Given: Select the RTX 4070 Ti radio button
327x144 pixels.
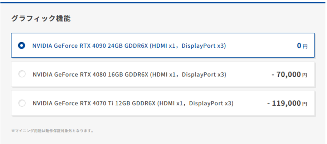Looking at the screenshot, I should point(22,103).
